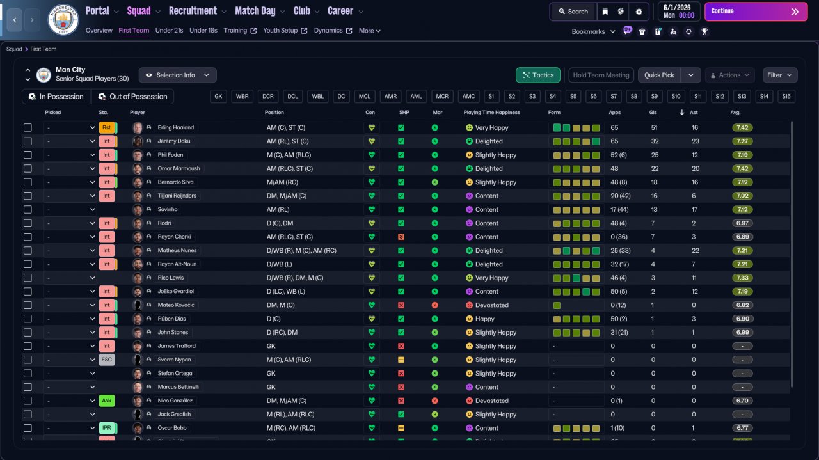Open the messages icon with 9+ badge
The height and width of the screenshot is (460, 819).
pyautogui.click(x=627, y=31)
